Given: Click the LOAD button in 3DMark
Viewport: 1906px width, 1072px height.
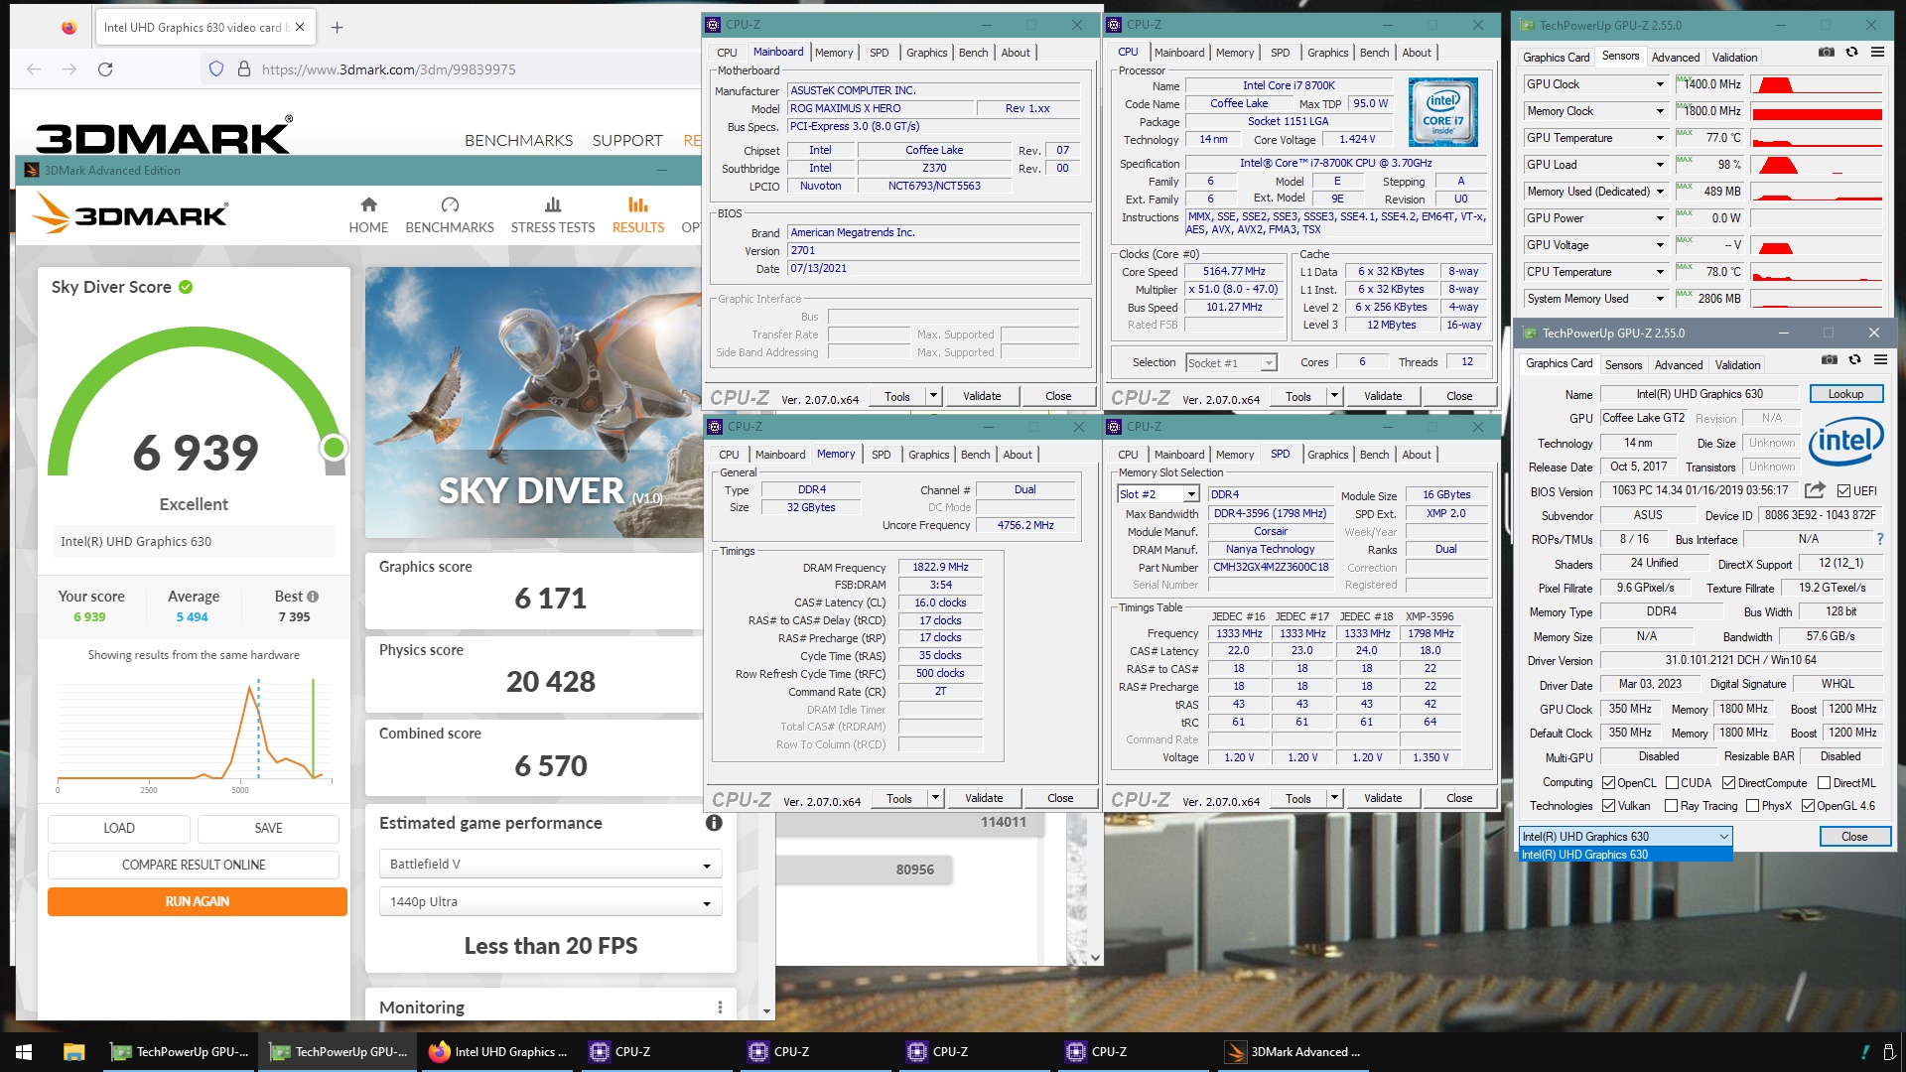Looking at the screenshot, I should click(x=119, y=828).
